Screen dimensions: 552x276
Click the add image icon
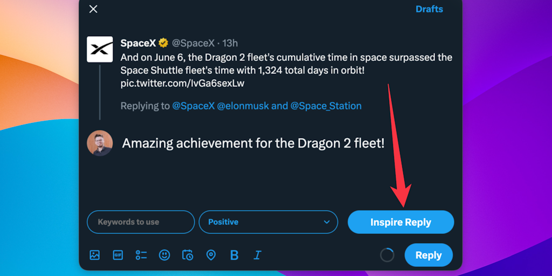tap(95, 255)
